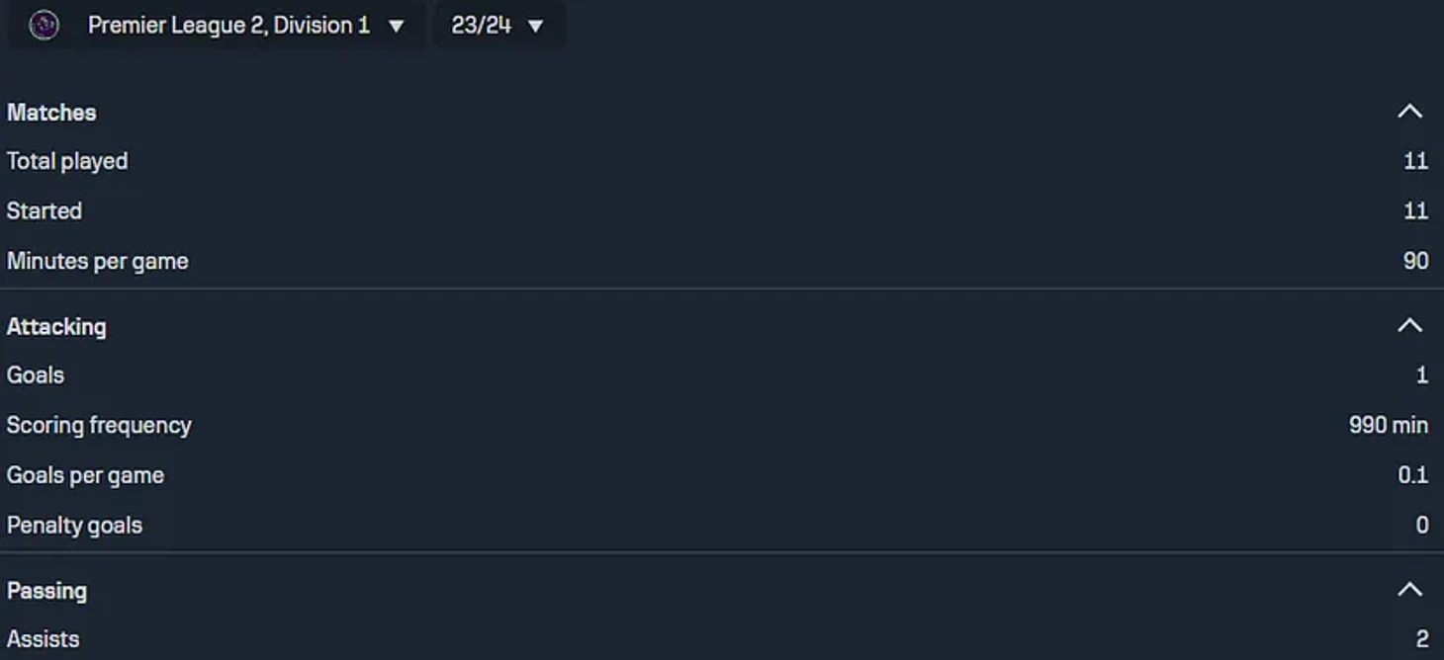This screenshot has height=660, width=1444.
Task: Open the 23/24 season dropdown
Action: pyautogui.click(x=499, y=25)
